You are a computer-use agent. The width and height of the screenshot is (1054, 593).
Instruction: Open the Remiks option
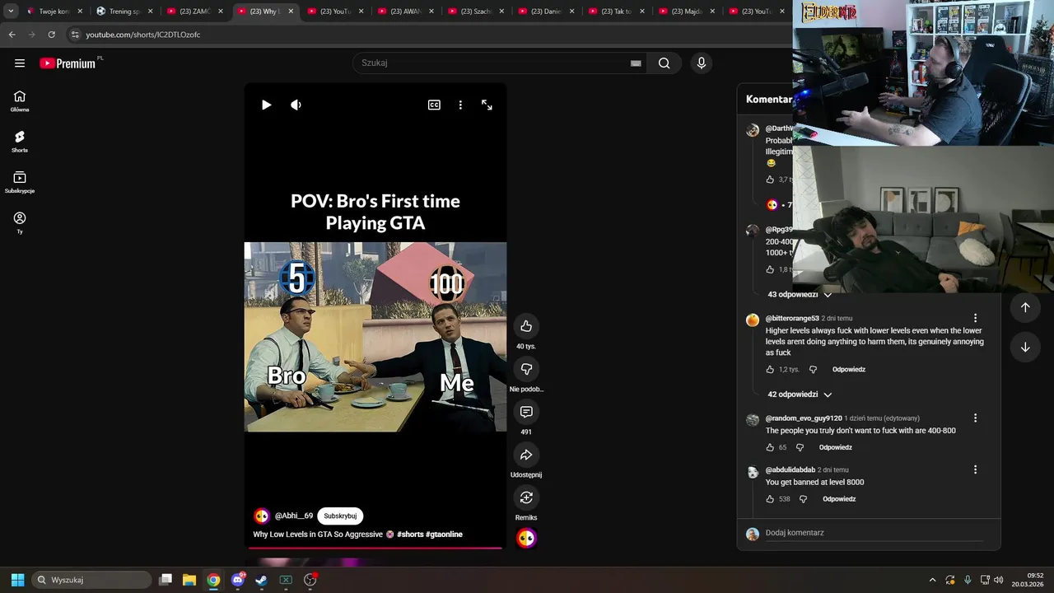click(526, 497)
